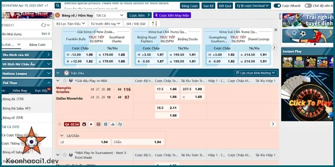Bet Lẻ at odds 1.94
This screenshot has width=335, height=167.
[85, 142]
